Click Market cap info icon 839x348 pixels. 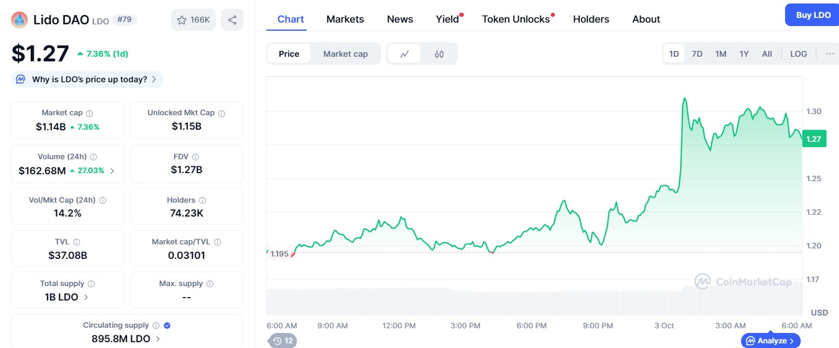click(x=89, y=113)
